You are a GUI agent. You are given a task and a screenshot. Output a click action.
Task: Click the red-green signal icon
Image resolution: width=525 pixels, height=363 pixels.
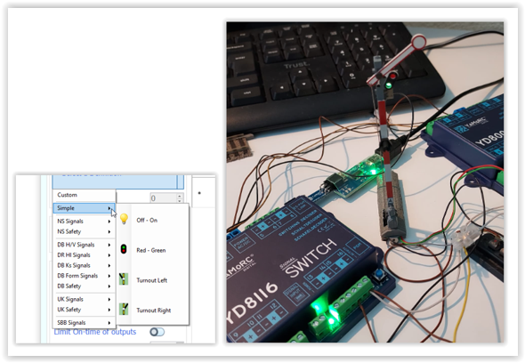(124, 249)
